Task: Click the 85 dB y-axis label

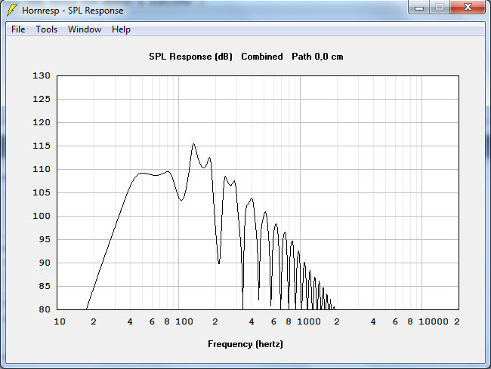Action: point(44,286)
